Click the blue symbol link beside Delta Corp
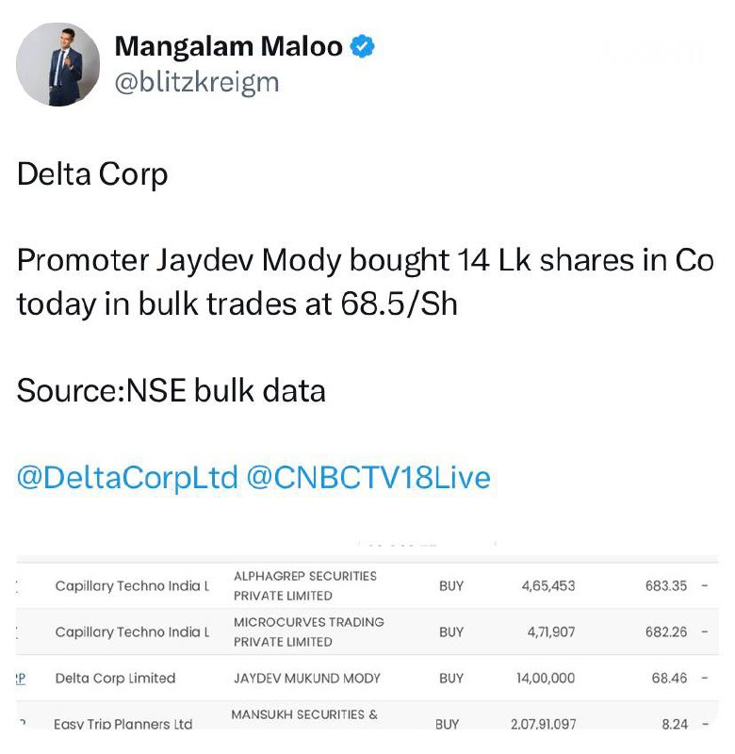Screen dimensions: 735x754 coord(21,678)
